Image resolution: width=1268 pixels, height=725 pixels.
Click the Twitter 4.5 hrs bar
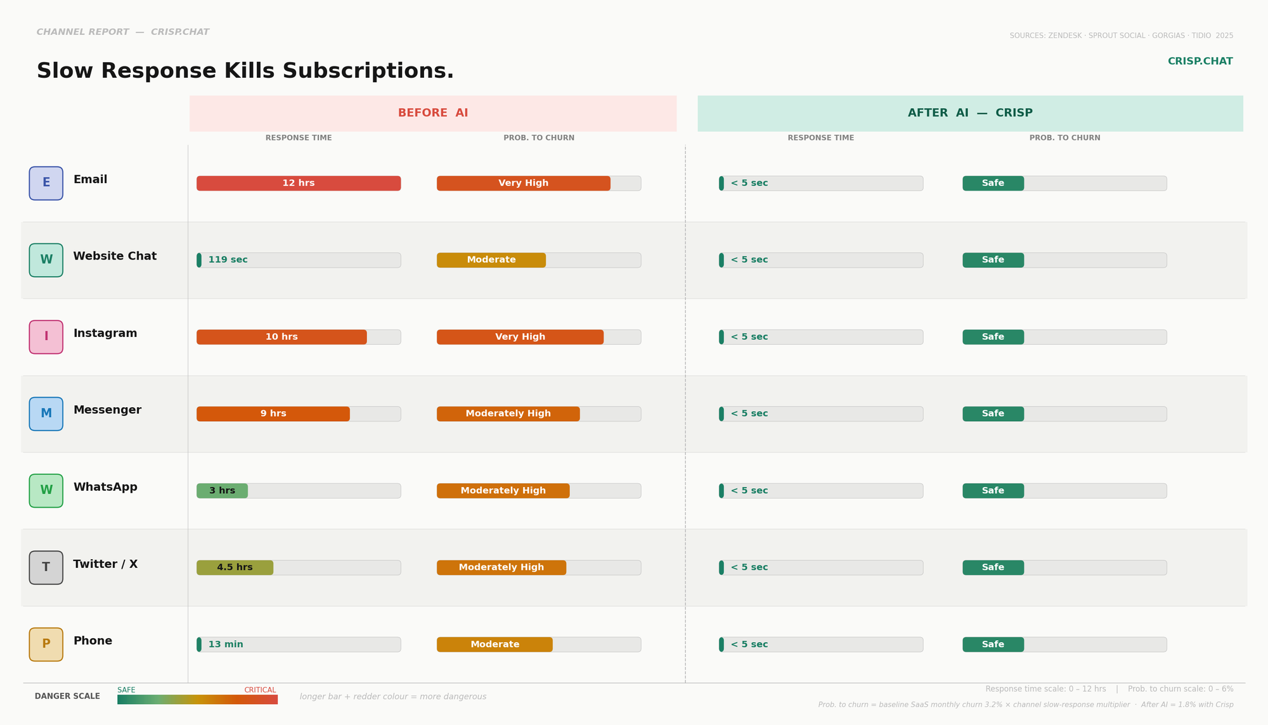(x=235, y=567)
